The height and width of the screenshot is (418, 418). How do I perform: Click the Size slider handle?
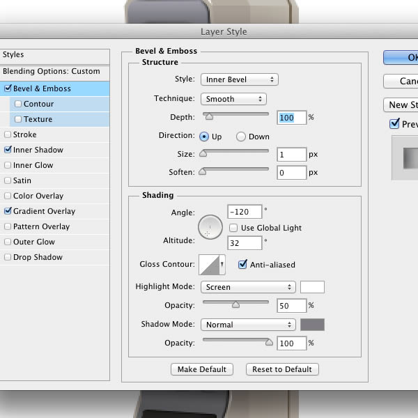tap(203, 153)
